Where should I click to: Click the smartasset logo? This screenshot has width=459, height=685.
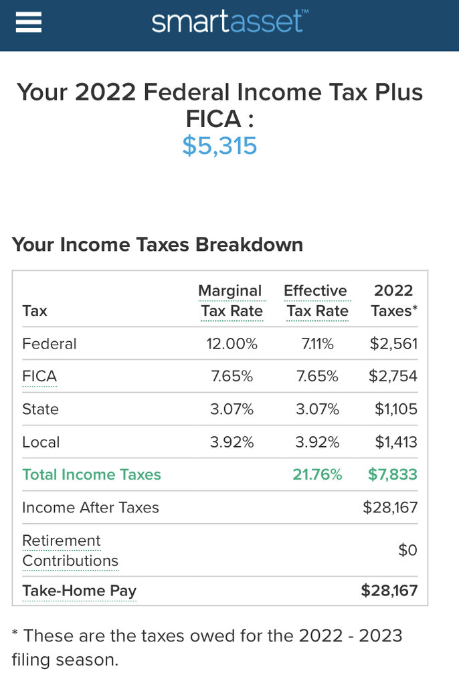(229, 22)
